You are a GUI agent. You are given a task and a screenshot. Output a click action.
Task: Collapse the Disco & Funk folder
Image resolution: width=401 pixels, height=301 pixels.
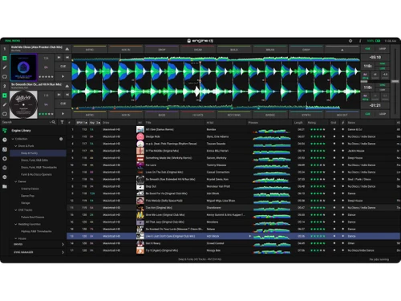(16, 146)
